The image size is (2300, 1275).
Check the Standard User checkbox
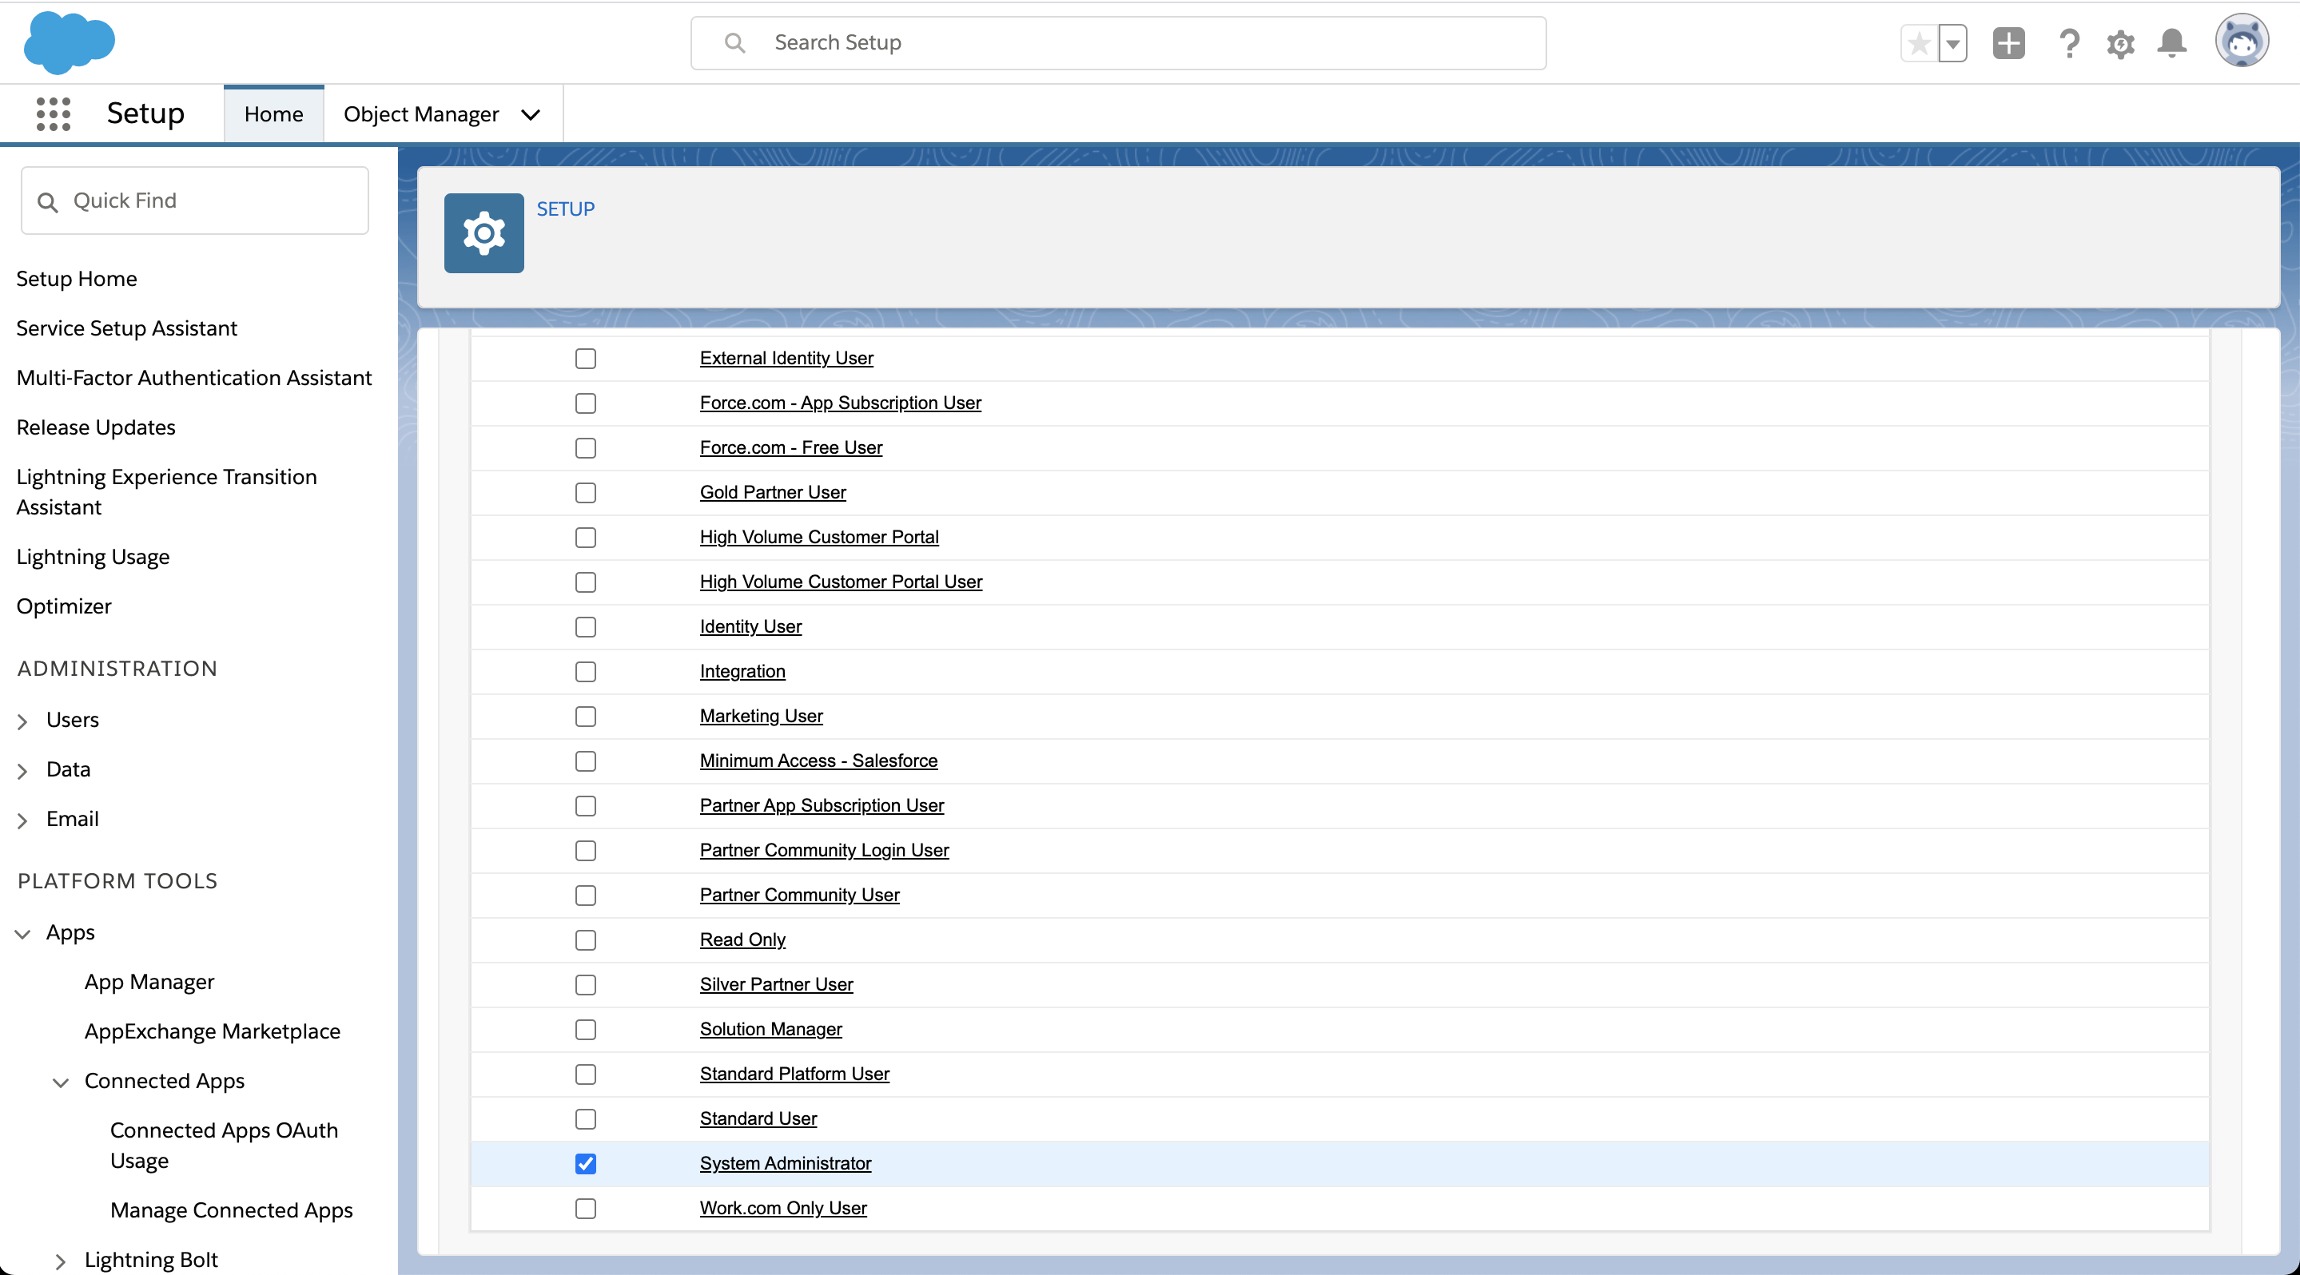point(586,1119)
